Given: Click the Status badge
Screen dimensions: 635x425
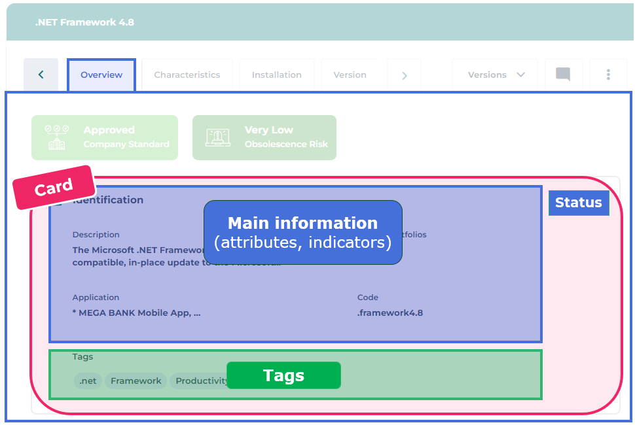Looking at the screenshot, I should [578, 203].
